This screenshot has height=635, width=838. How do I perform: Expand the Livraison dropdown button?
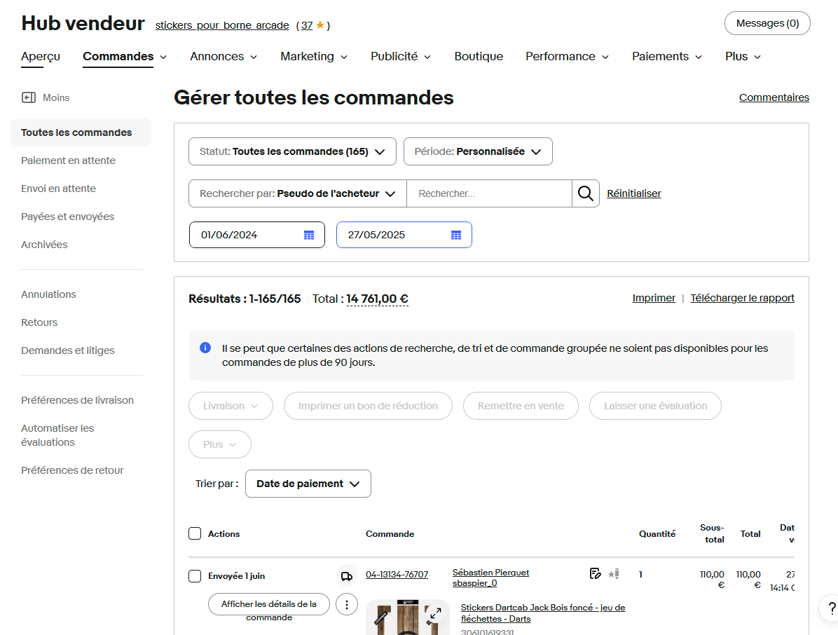(x=231, y=406)
